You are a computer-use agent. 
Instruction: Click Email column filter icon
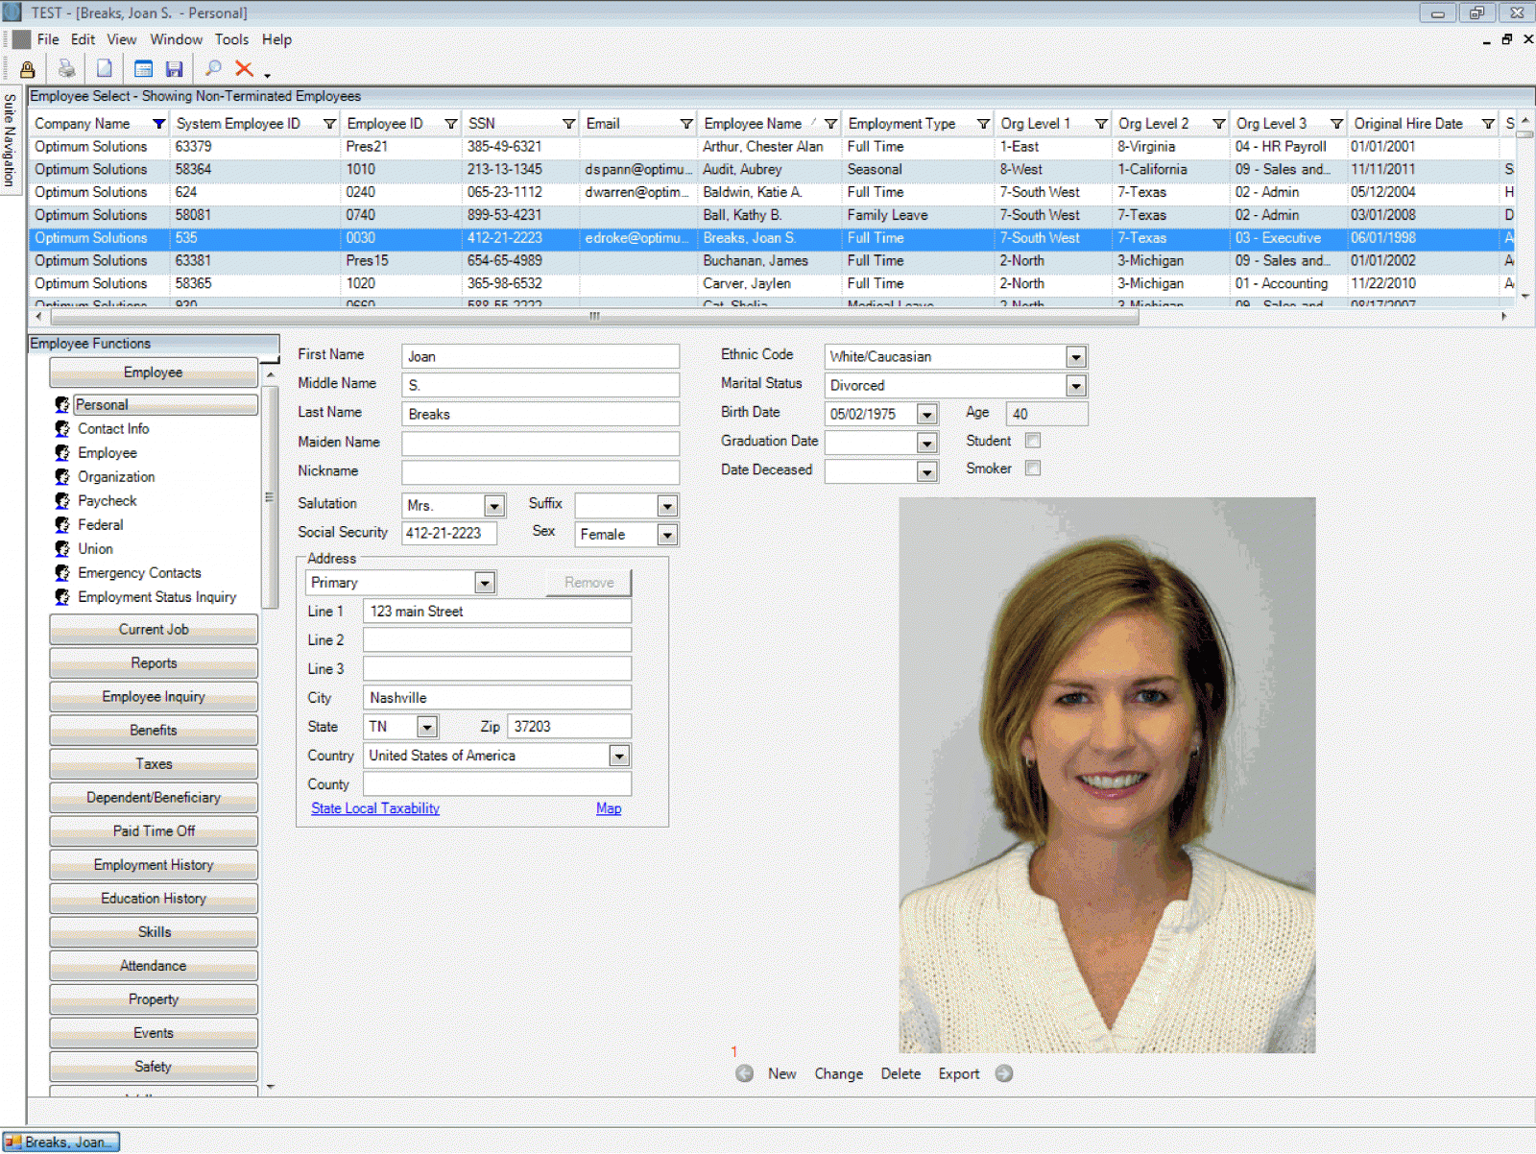click(x=685, y=124)
